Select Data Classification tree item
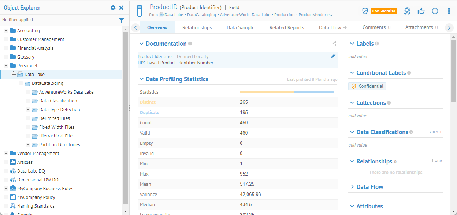457x215 pixels. pos(58,101)
